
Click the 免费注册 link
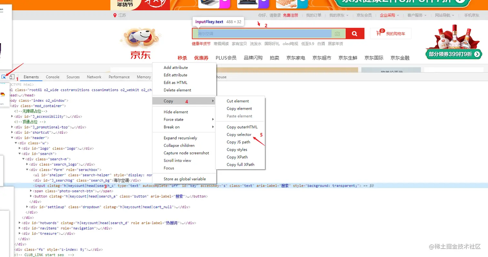[x=290, y=15]
